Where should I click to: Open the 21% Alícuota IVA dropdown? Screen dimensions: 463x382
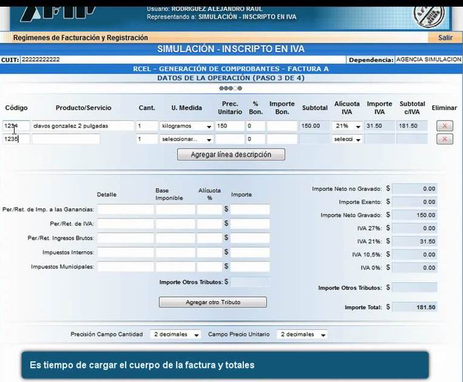(x=346, y=126)
